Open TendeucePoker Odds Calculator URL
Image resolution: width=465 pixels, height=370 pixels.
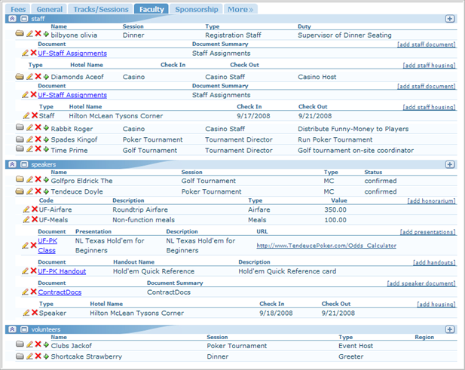tap(326, 246)
